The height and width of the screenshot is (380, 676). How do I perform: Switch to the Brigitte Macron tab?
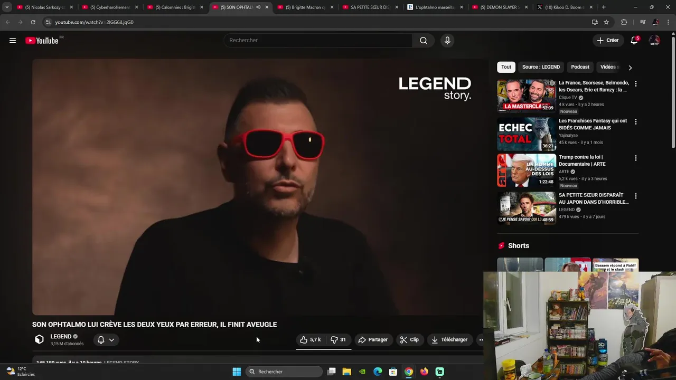coord(306,7)
